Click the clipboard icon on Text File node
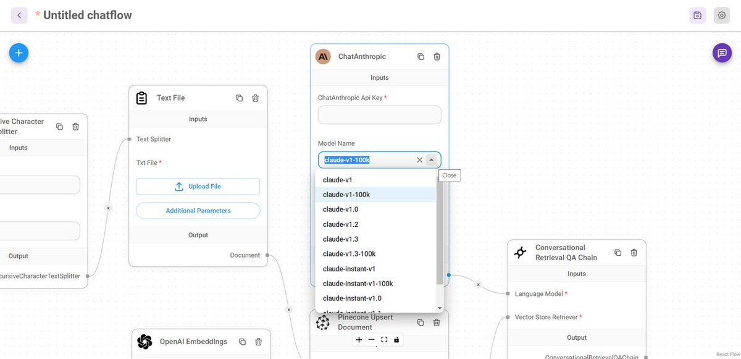The image size is (741, 359). 141,98
